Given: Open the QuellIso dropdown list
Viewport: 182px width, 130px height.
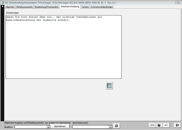Looking at the screenshot, I should [48, 127].
